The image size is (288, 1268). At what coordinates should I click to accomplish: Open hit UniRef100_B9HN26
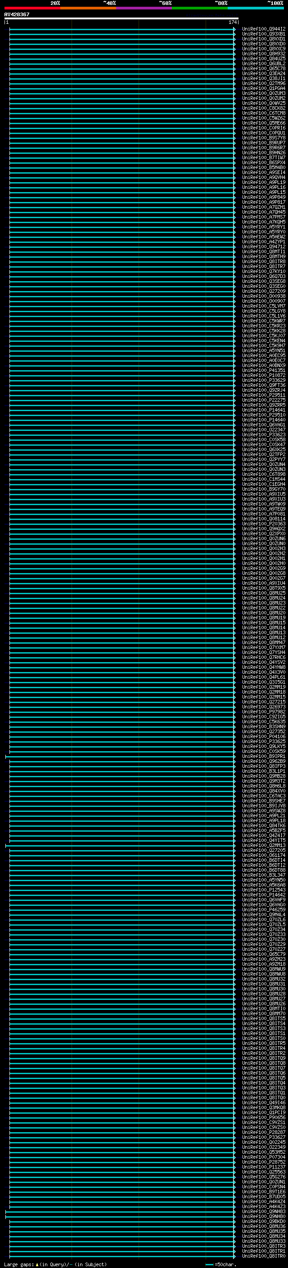[x=264, y=152]
